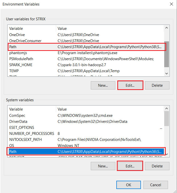
Task: Delete the selected System variable
Action: 157,166
